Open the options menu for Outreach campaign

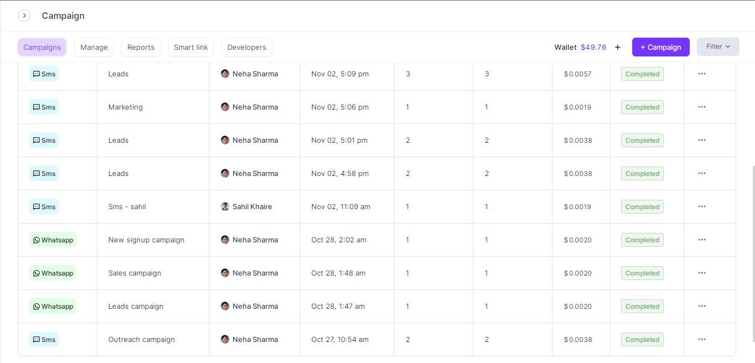[x=701, y=339]
